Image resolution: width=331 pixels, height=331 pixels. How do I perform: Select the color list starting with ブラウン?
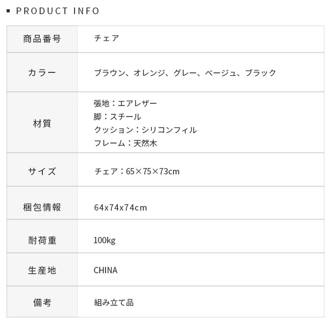[x=185, y=73]
